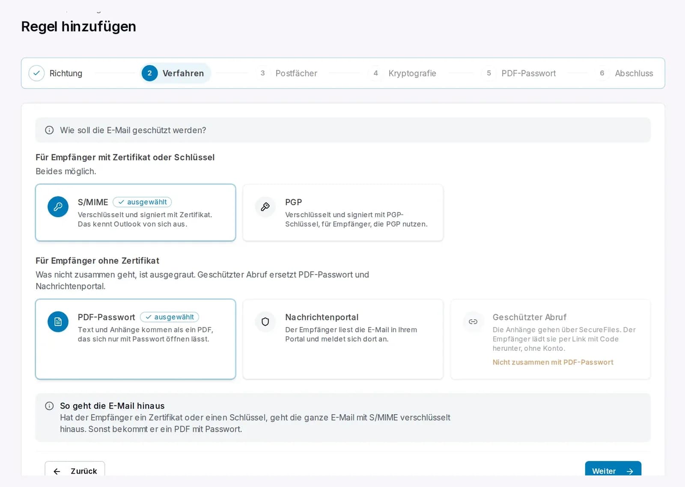Click the 'Beides möglich.' text
This screenshot has width=685, height=487.
(66, 171)
